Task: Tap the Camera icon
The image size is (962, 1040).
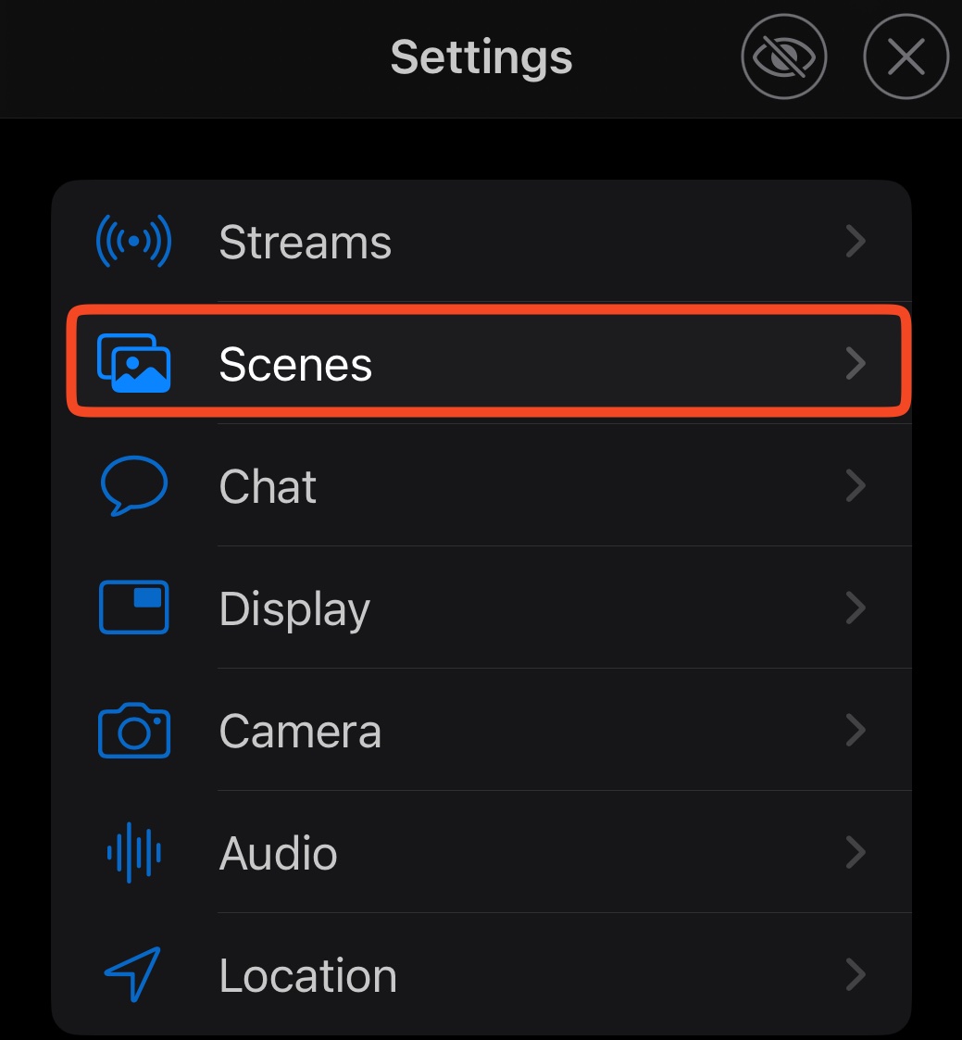Action: [134, 731]
